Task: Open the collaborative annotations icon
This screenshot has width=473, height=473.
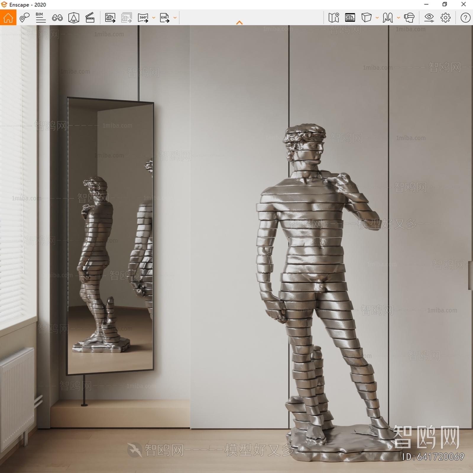Action: pyautogui.click(x=24, y=18)
